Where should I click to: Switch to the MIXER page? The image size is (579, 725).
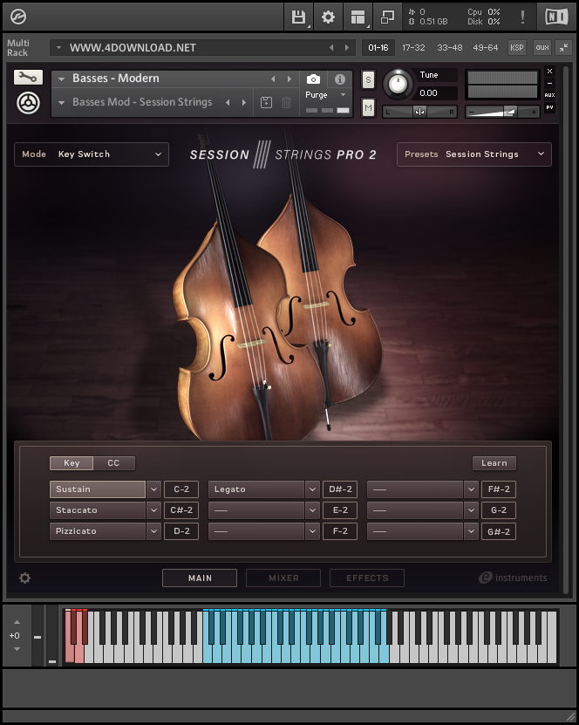(x=283, y=578)
